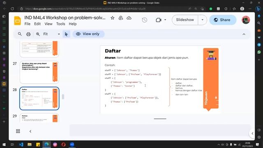Open the Bing sidebar icon
The height and width of the screenshot is (148, 263).
coord(258,9)
